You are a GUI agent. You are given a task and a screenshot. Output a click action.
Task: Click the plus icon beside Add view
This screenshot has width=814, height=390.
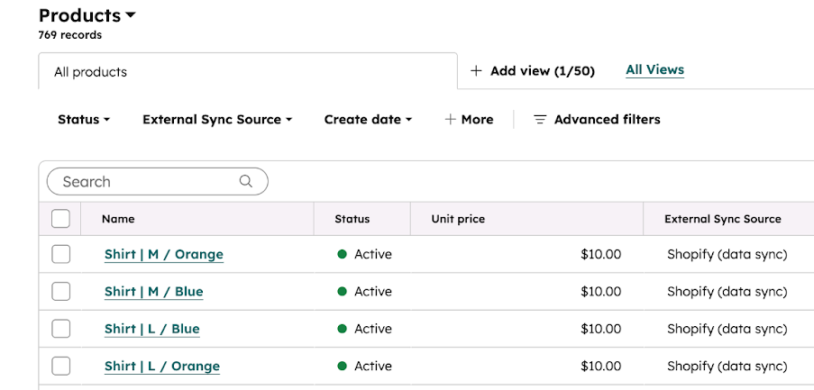pos(476,71)
